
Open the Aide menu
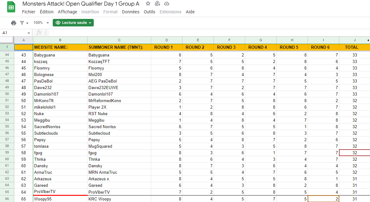click(190, 12)
